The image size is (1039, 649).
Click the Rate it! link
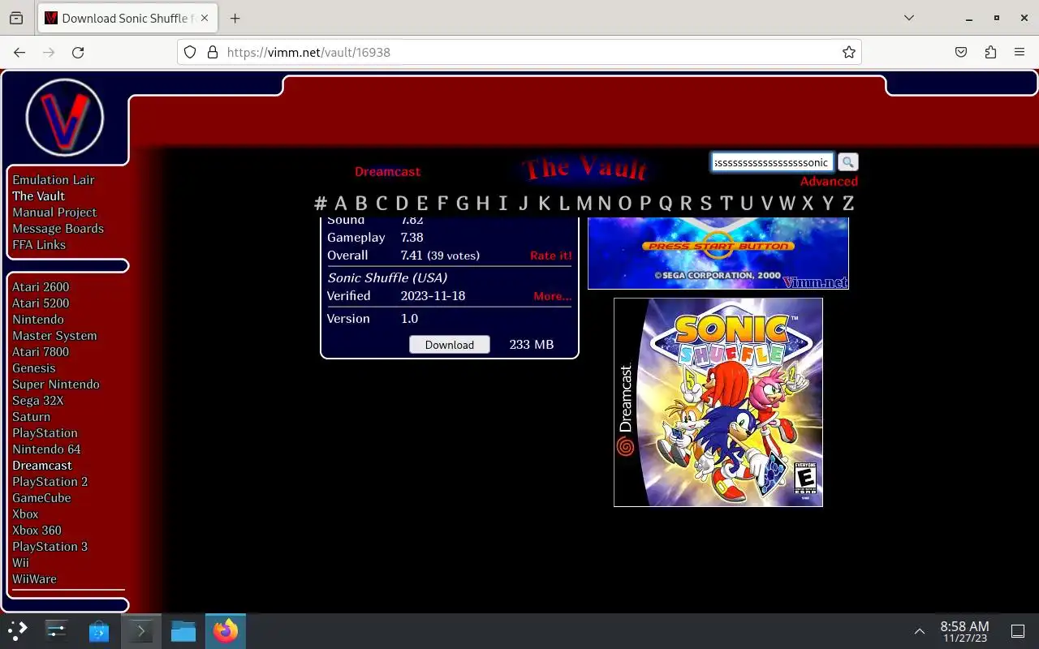pyautogui.click(x=551, y=256)
